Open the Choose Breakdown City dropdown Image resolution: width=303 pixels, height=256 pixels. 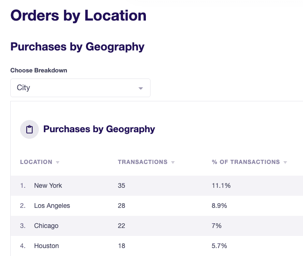click(x=80, y=88)
